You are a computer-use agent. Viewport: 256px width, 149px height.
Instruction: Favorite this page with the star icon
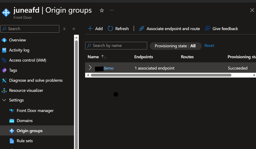[102, 10]
